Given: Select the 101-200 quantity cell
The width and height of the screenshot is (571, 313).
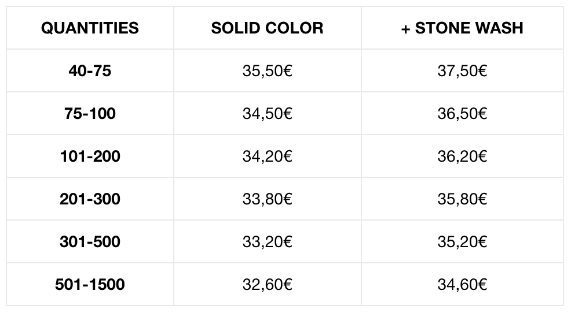Looking at the screenshot, I should coord(90,156).
